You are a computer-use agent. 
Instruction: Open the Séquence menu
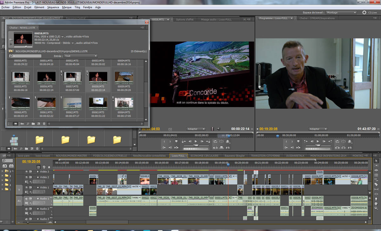[x=53, y=7]
